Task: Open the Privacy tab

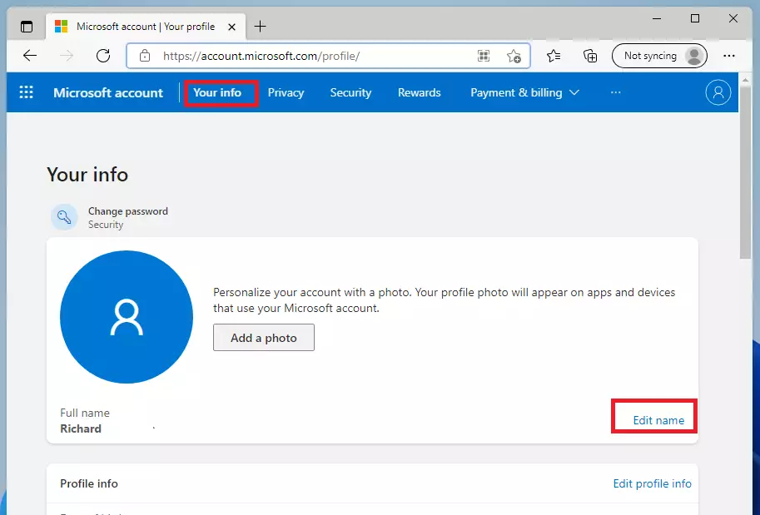Action: click(x=286, y=92)
